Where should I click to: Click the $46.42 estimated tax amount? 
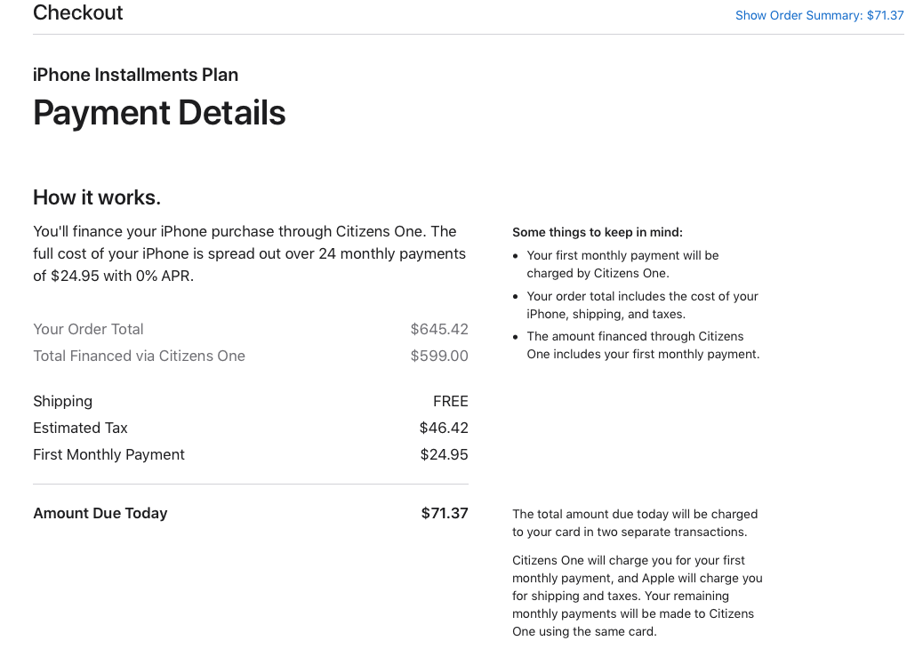point(444,428)
